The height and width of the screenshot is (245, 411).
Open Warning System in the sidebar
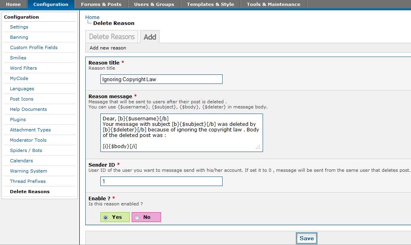[x=29, y=171]
